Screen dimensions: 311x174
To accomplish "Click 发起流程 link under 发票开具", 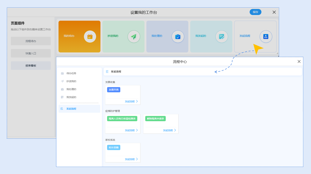I will coord(129,101).
